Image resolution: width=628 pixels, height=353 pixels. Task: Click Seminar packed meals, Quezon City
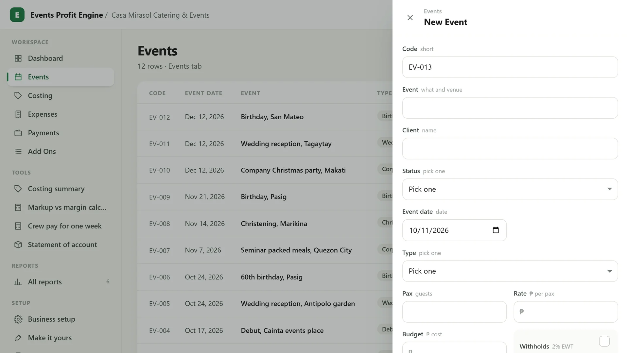point(296,250)
